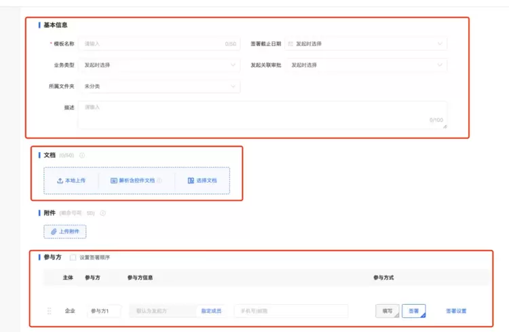Click the paperclip icon on 上传附件
The width and height of the screenshot is (509, 332).
(54, 232)
